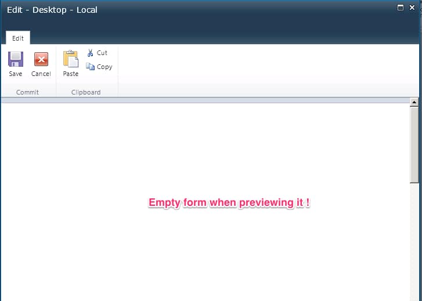Click the vertical scrollbar thumb
Image resolution: width=422 pixels, height=301 pixels.
414,145
